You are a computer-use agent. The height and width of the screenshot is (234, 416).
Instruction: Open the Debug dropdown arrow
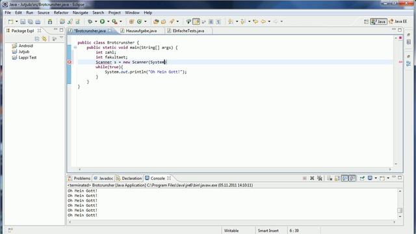(x=96, y=21)
